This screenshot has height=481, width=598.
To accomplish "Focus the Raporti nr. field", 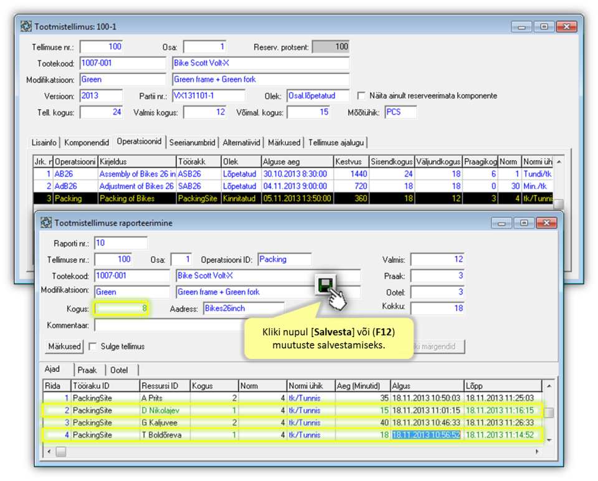I will [x=121, y=243].
